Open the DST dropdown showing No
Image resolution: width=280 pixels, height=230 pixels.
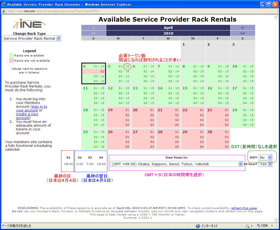pyautogui.click(x=265, y=157)
